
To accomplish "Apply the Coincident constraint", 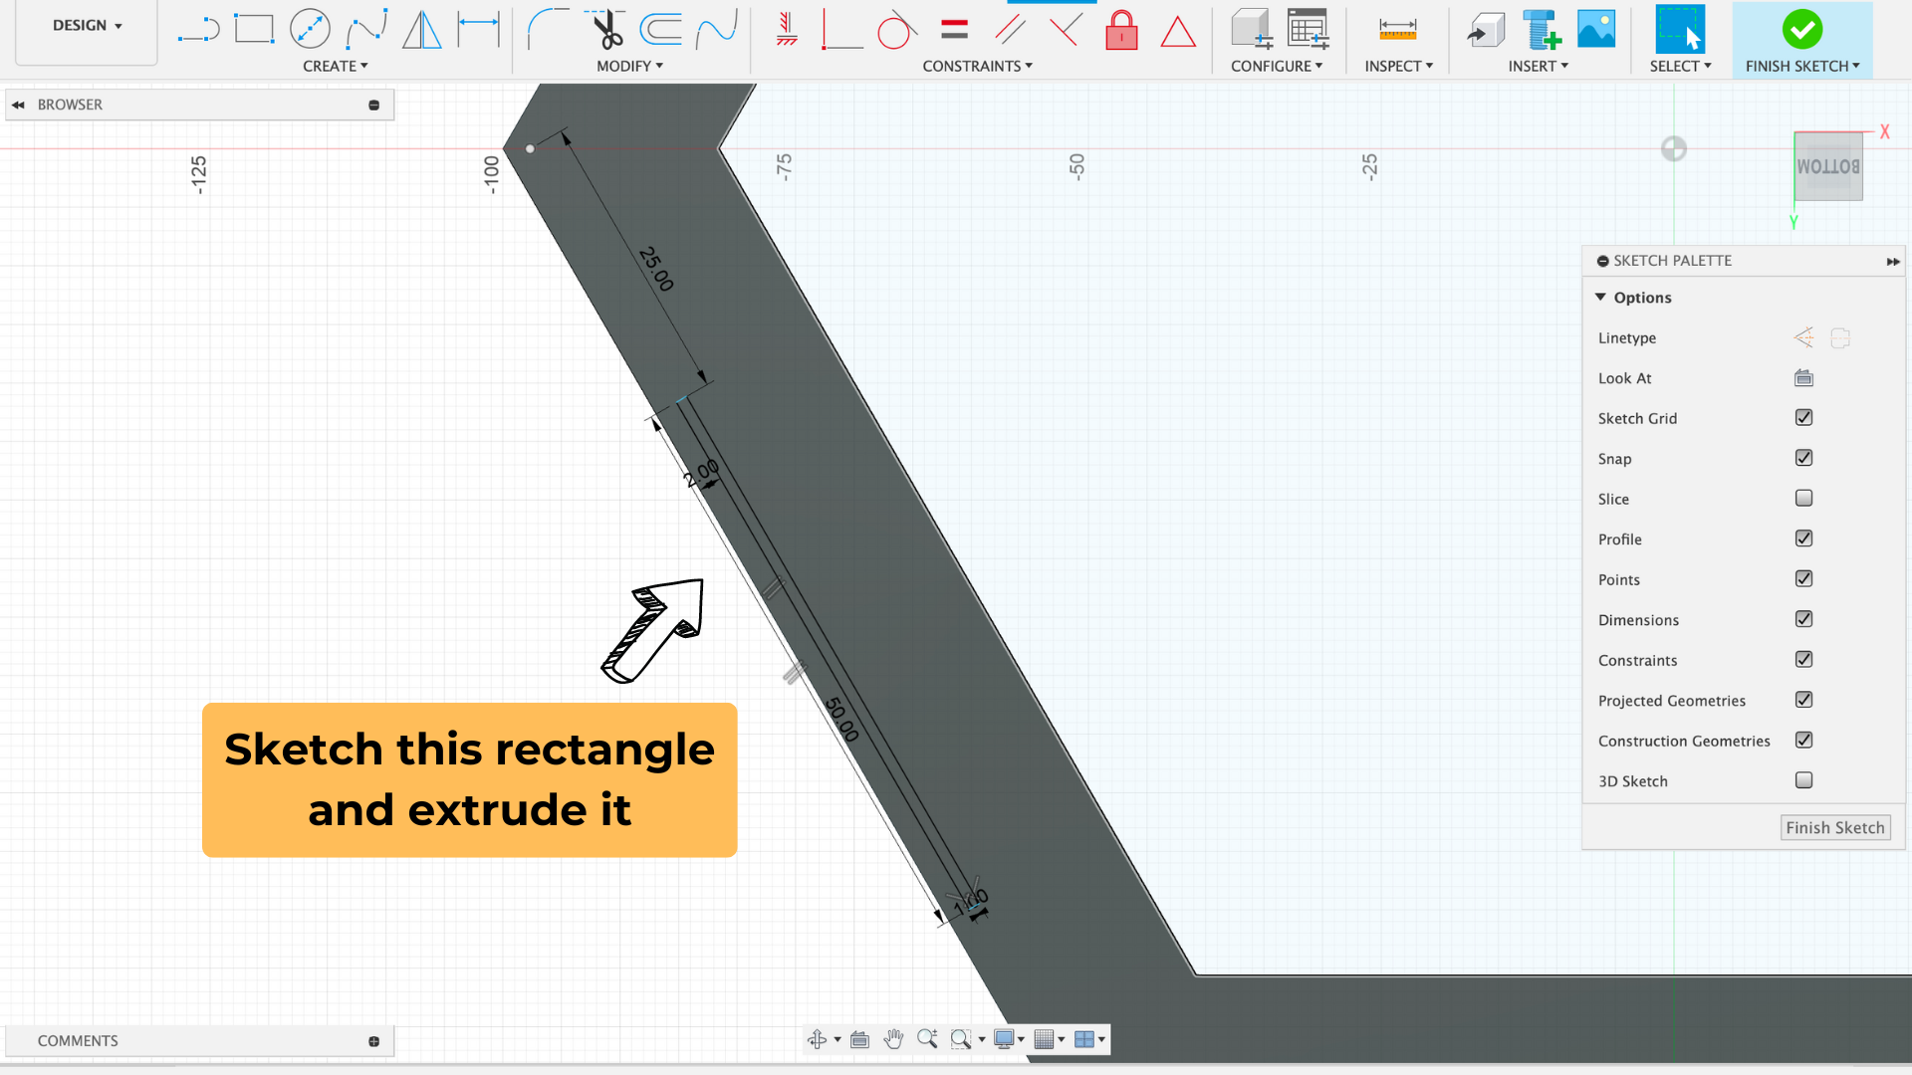I will pyautogui.click(x=841, y=30).
